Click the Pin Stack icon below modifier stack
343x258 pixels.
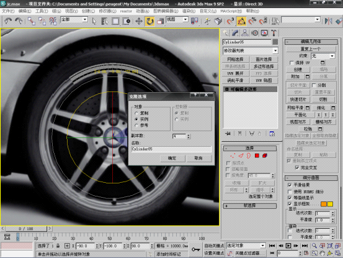pos(228,134)
